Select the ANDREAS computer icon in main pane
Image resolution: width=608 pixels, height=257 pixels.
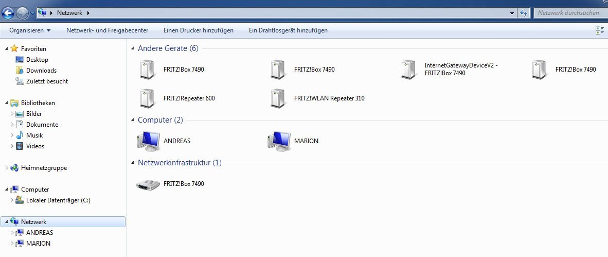[149, 141]
